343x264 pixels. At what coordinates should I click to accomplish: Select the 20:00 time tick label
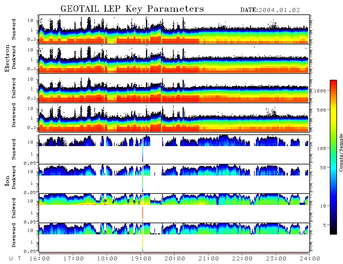pos(175,259)
